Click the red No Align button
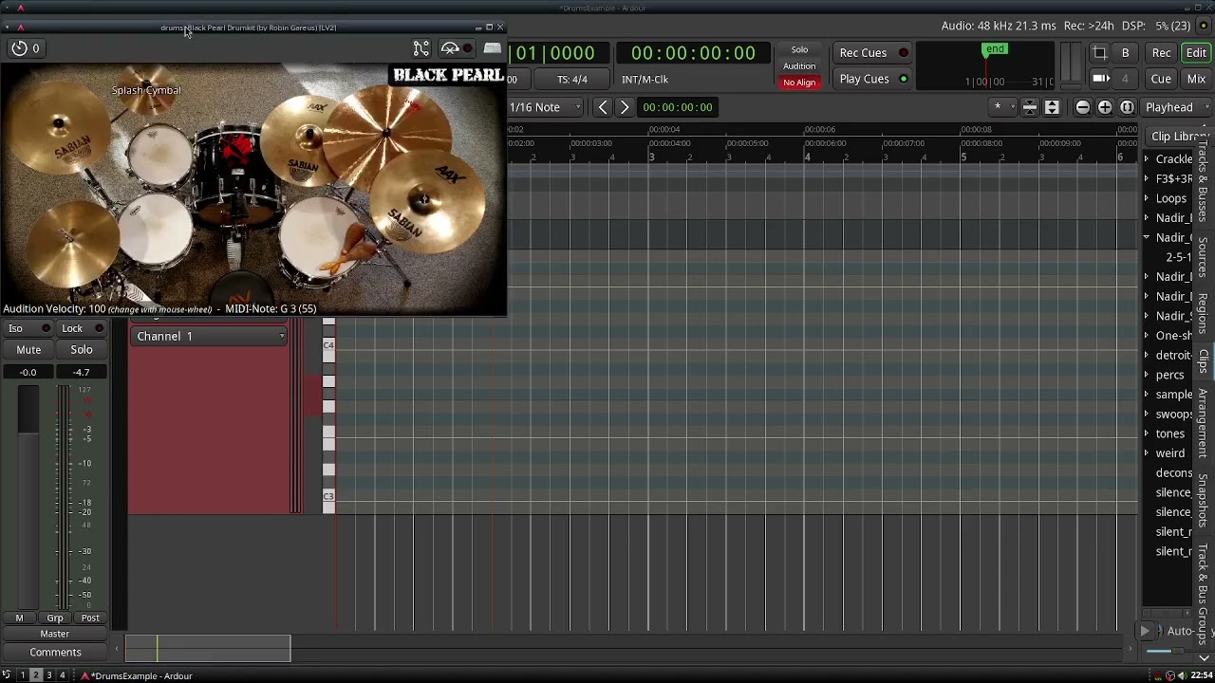1215x683 pixels. coord(799,83)
